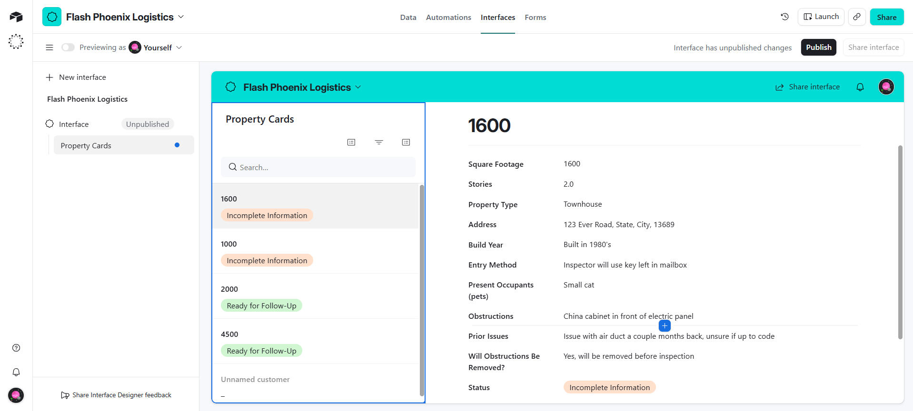Click the Unpublished badge
The width and height of the screenshot is (913, 411).
148,124
